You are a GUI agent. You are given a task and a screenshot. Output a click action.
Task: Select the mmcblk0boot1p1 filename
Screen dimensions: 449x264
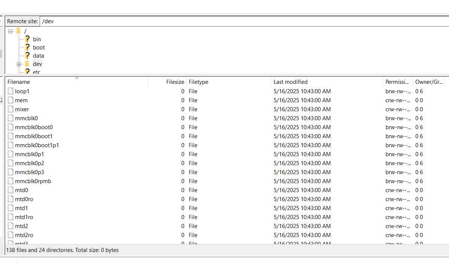(x=37, y=145)
